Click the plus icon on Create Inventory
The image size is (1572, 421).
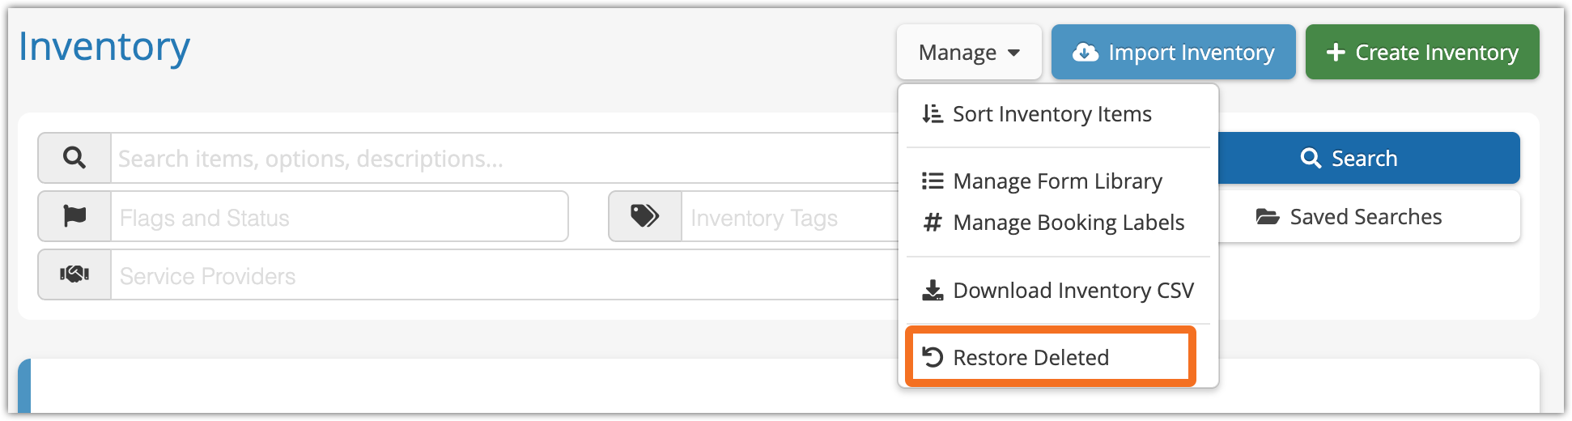pos(1335,53)
